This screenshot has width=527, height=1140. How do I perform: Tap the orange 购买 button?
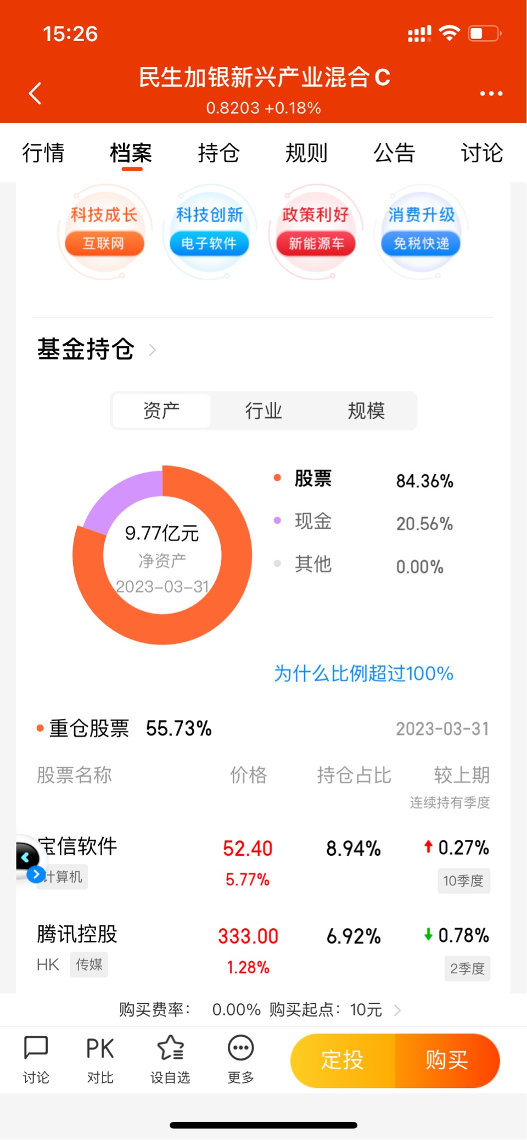[x=447, y=1060]
